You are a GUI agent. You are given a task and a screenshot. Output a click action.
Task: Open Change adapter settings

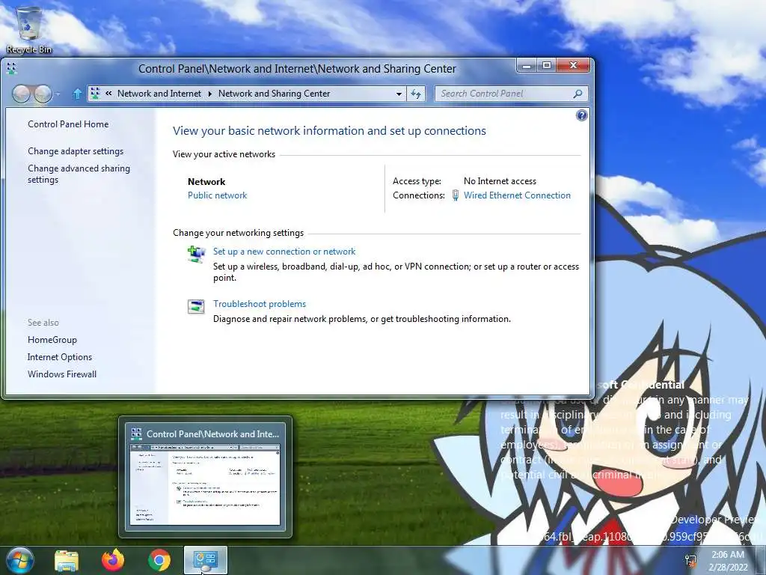click(76, 151)
